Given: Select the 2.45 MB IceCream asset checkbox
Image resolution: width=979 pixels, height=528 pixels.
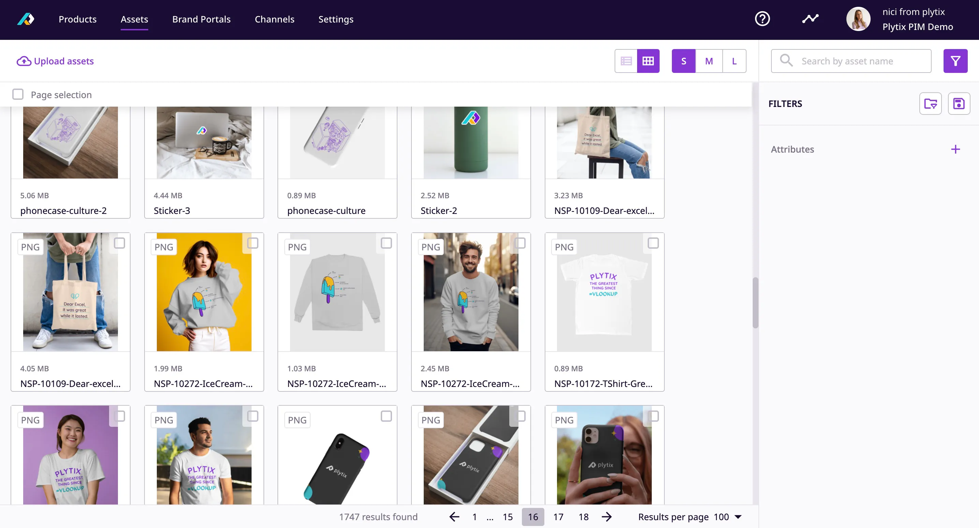Looking at the screenshot, I should pos(519,243).
